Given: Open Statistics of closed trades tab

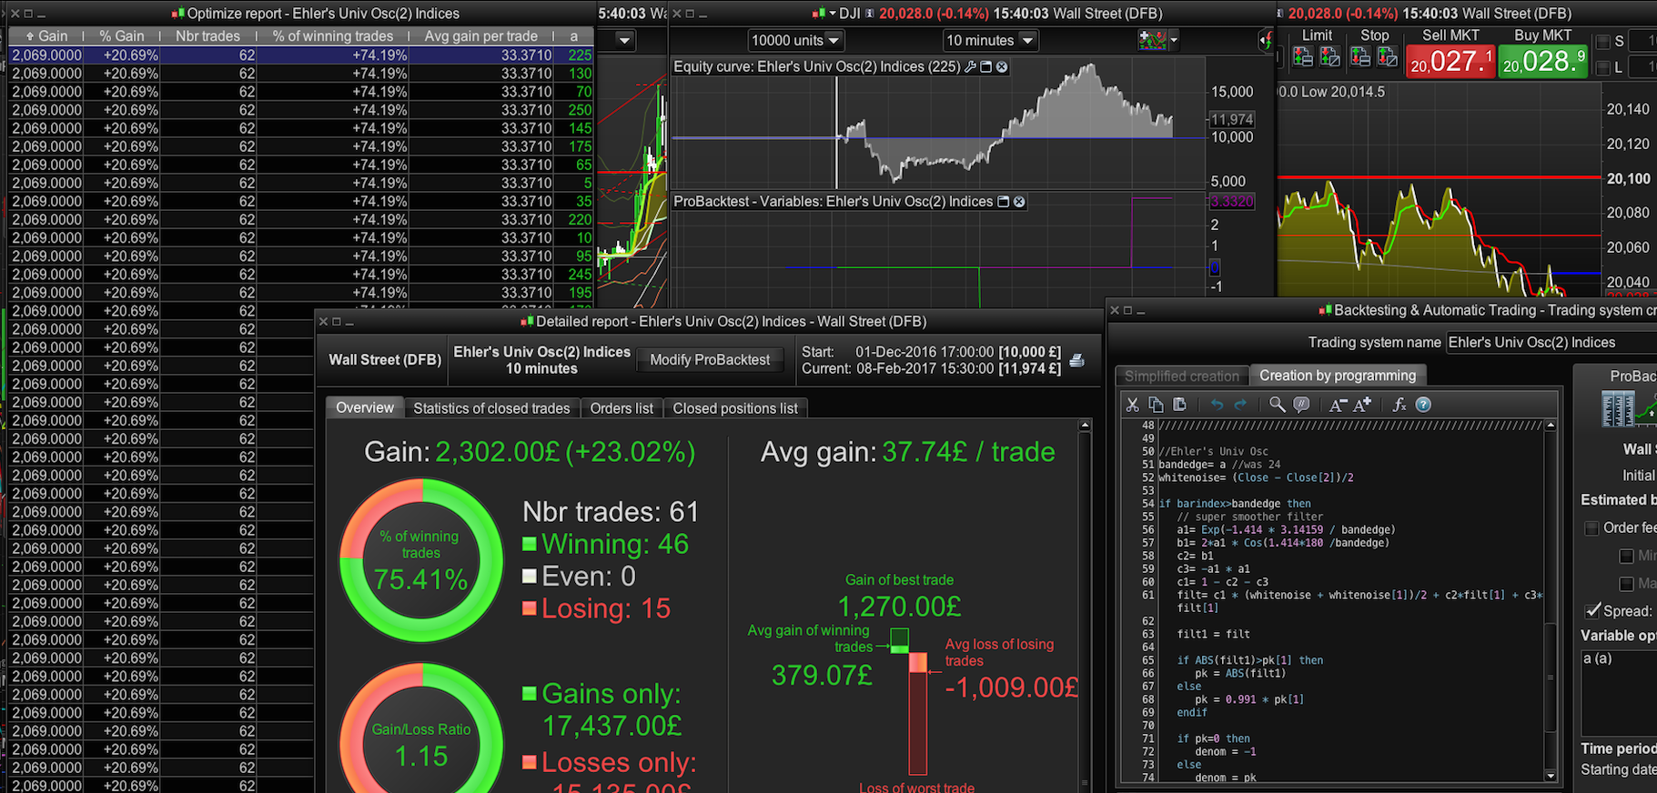Looking at the screenshot, I should click(491, 408).
